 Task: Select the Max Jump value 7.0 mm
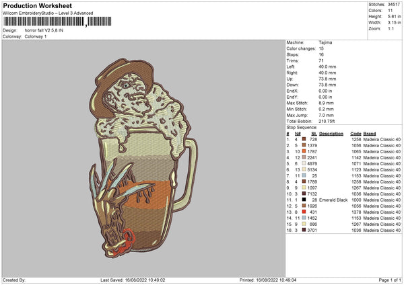(326, 115)
